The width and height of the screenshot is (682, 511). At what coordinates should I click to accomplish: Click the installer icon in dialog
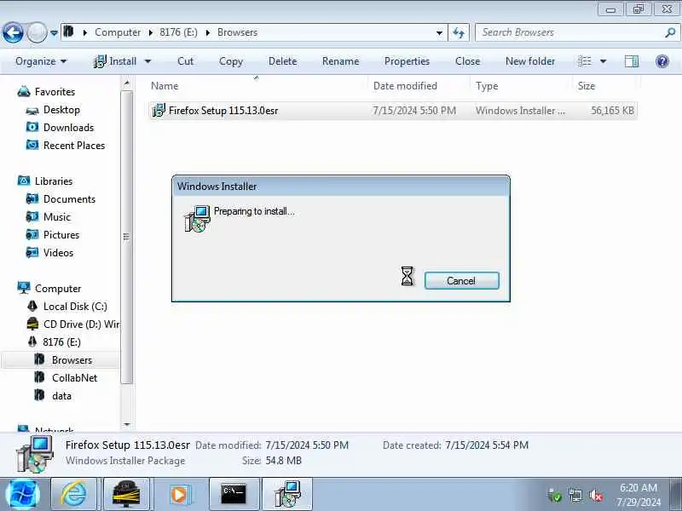point(197,219)
